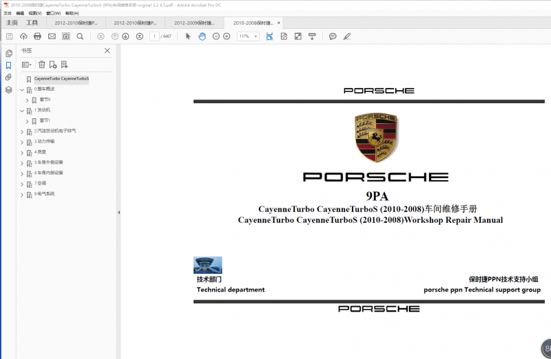The width and height of the screenshot is (551, 359).
Task: Go to next page arrow
Action: coord(125,36)
